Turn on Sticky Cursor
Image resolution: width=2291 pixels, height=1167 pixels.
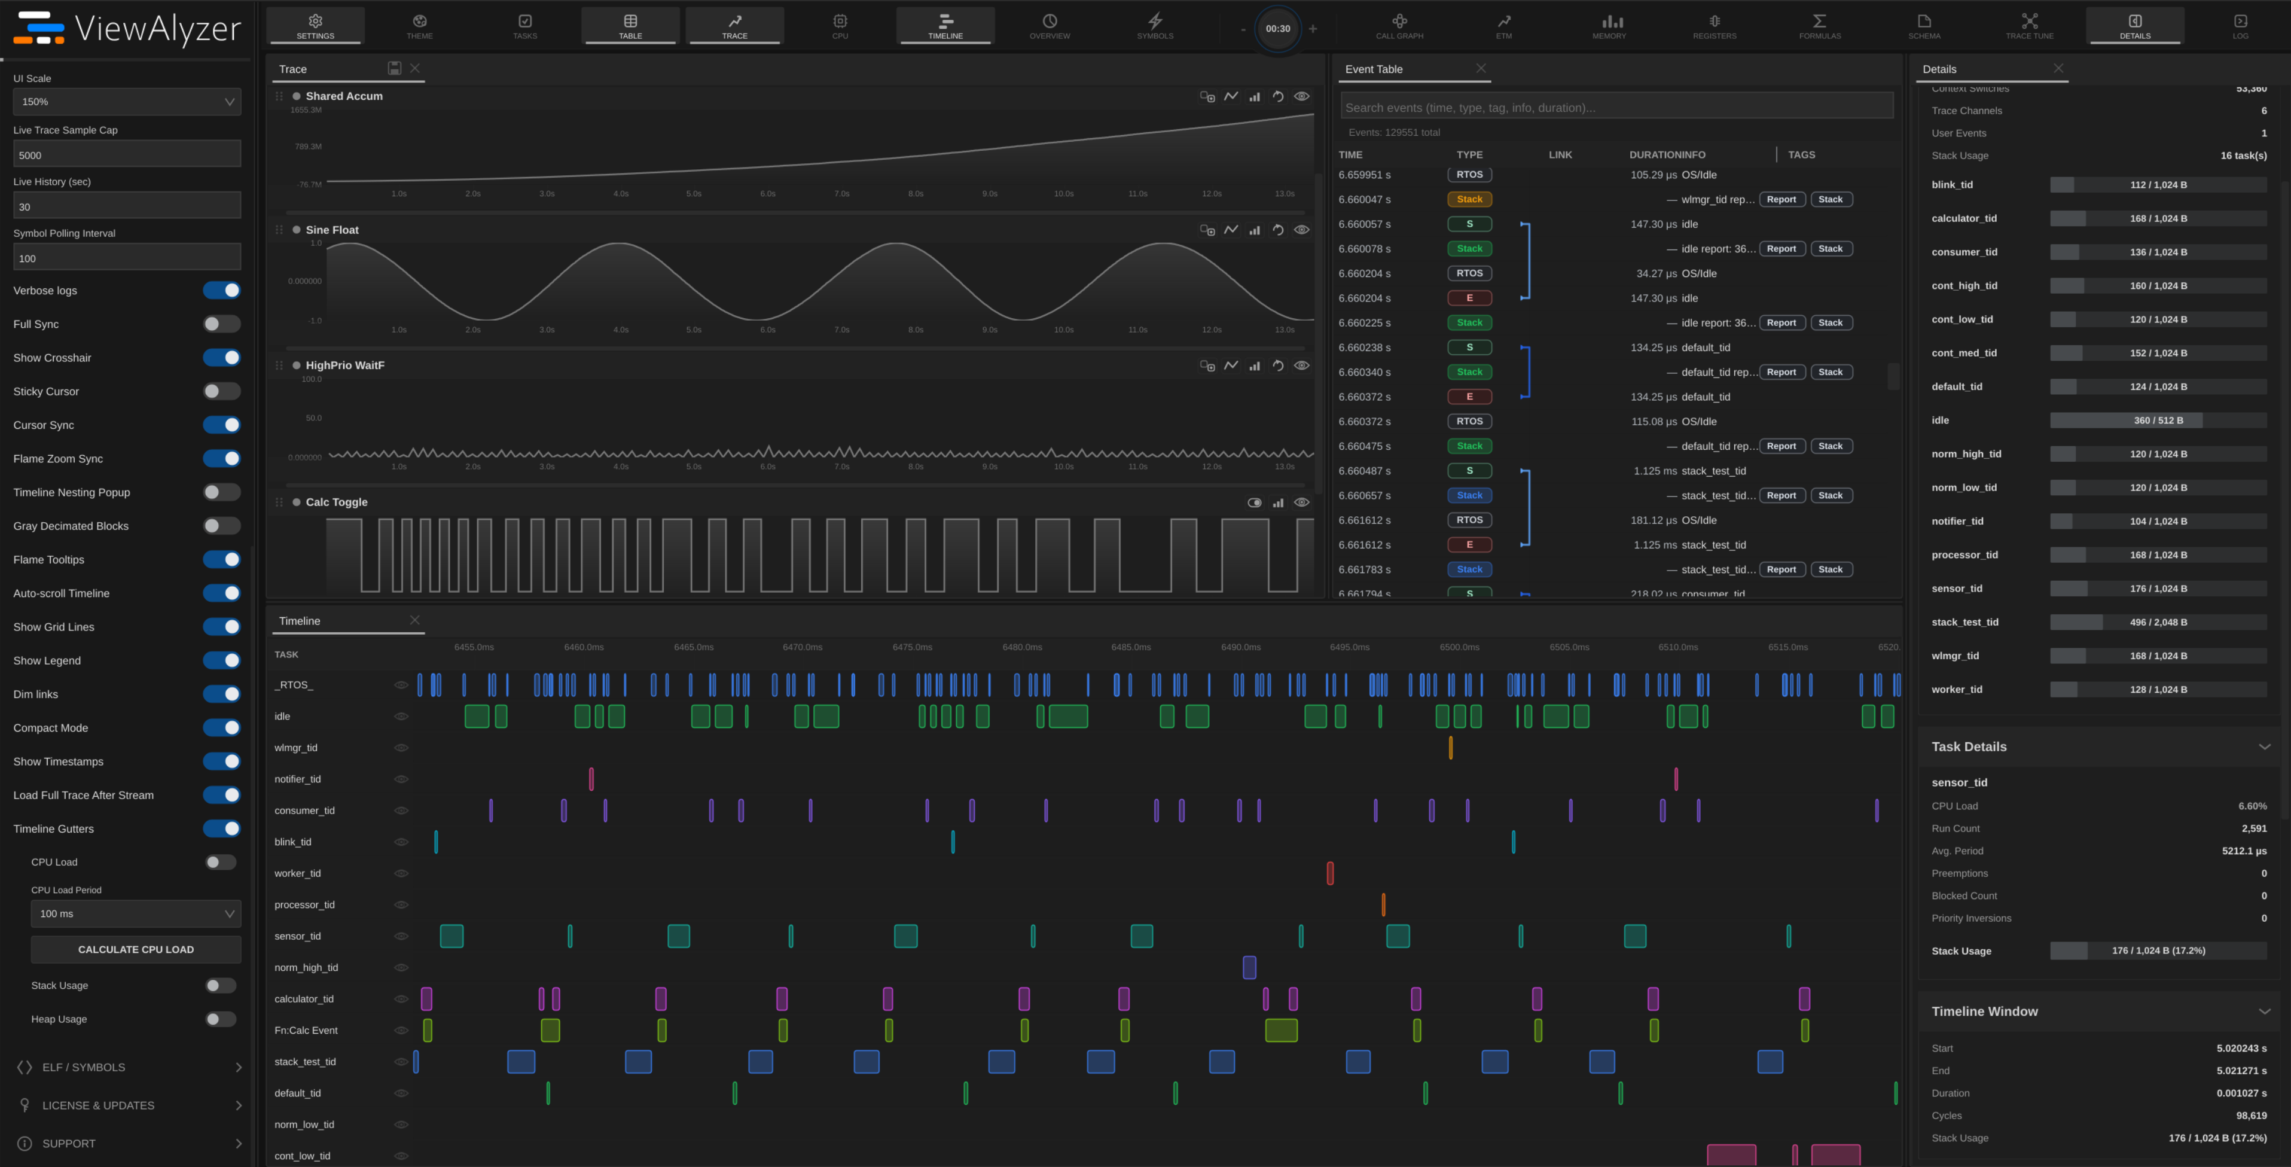pos(221,391)
